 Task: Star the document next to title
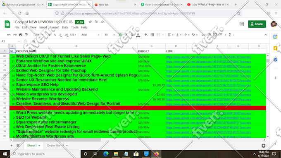pos(90,22)
